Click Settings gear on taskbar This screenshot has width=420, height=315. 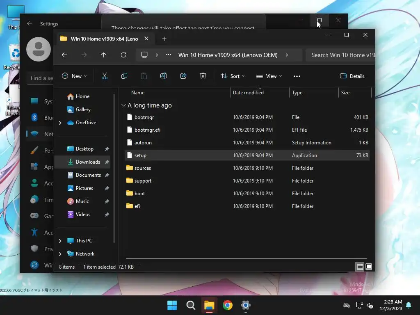tap(246, 305)
